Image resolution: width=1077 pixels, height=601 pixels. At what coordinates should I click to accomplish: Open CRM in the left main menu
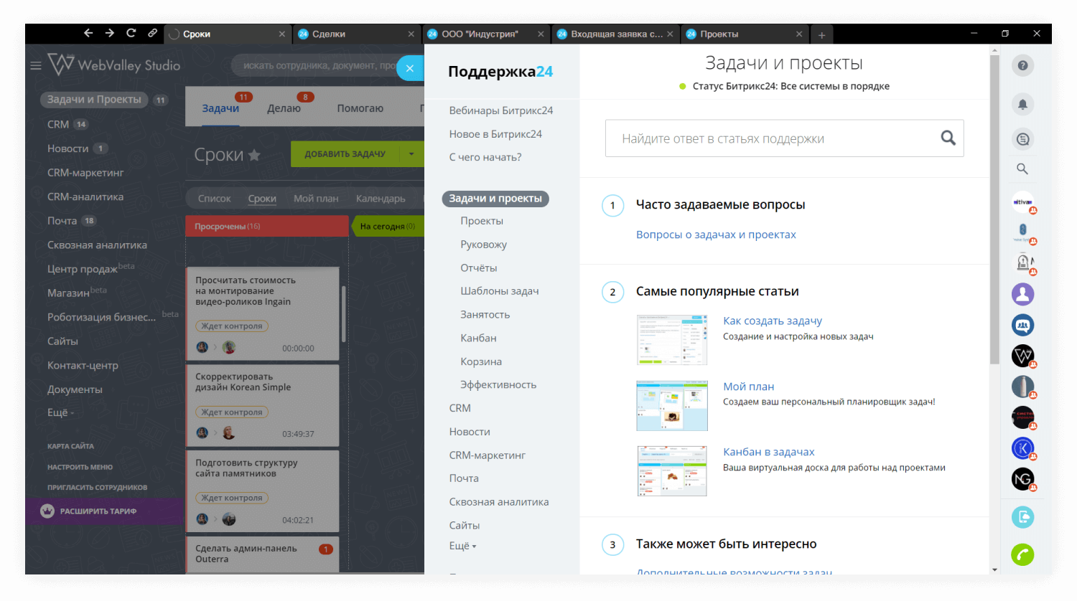tap(58, 124)
